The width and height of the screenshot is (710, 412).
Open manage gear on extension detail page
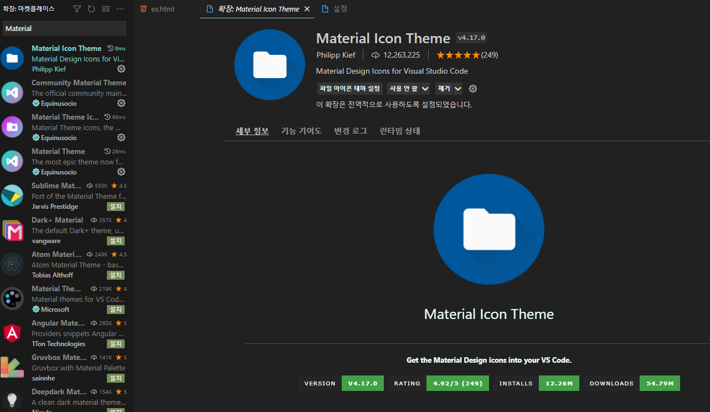pyautogui.click(x=473, y=89)
